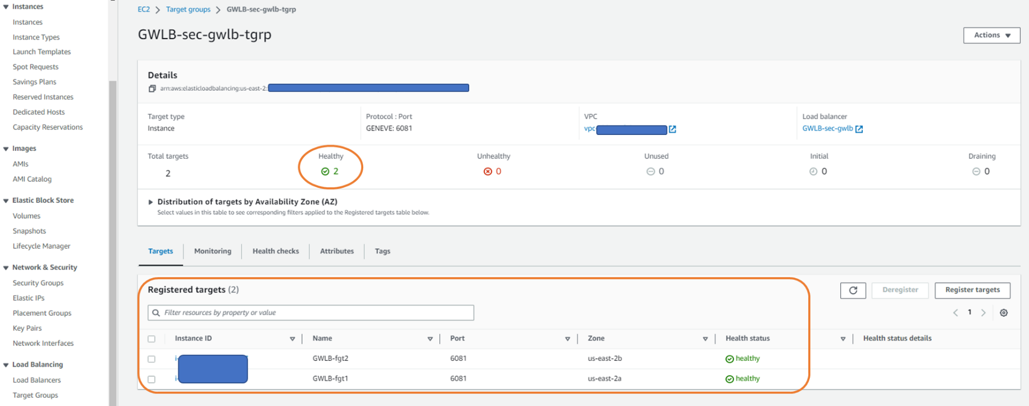Open the VPC external link icon
Viewport: 1029px width, 406px height.
pyautogui.click(x=672, y=129)
